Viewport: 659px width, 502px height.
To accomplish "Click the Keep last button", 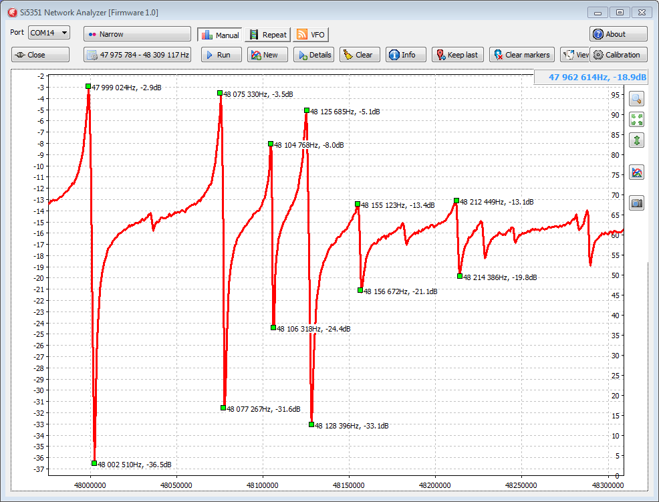I will coord(457,55).
